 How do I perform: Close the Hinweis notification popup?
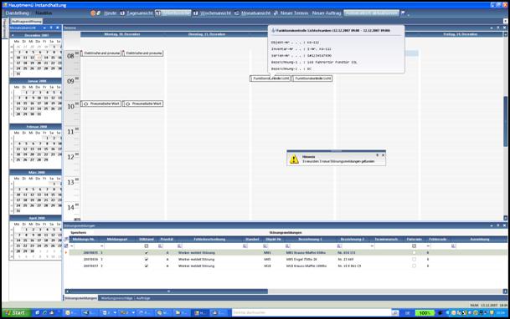point(383,155)
